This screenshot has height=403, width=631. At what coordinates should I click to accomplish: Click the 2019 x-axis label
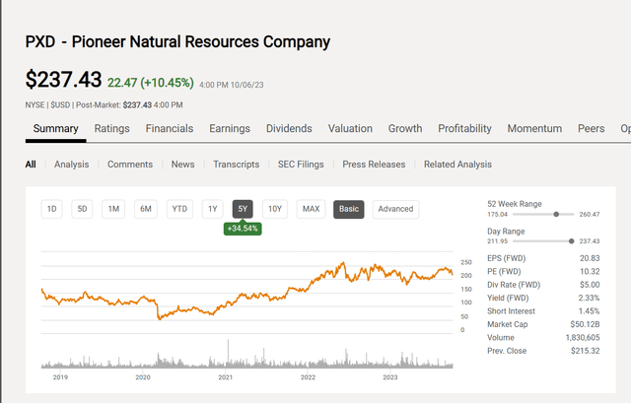pyautogui.click(x=60, y=377)
